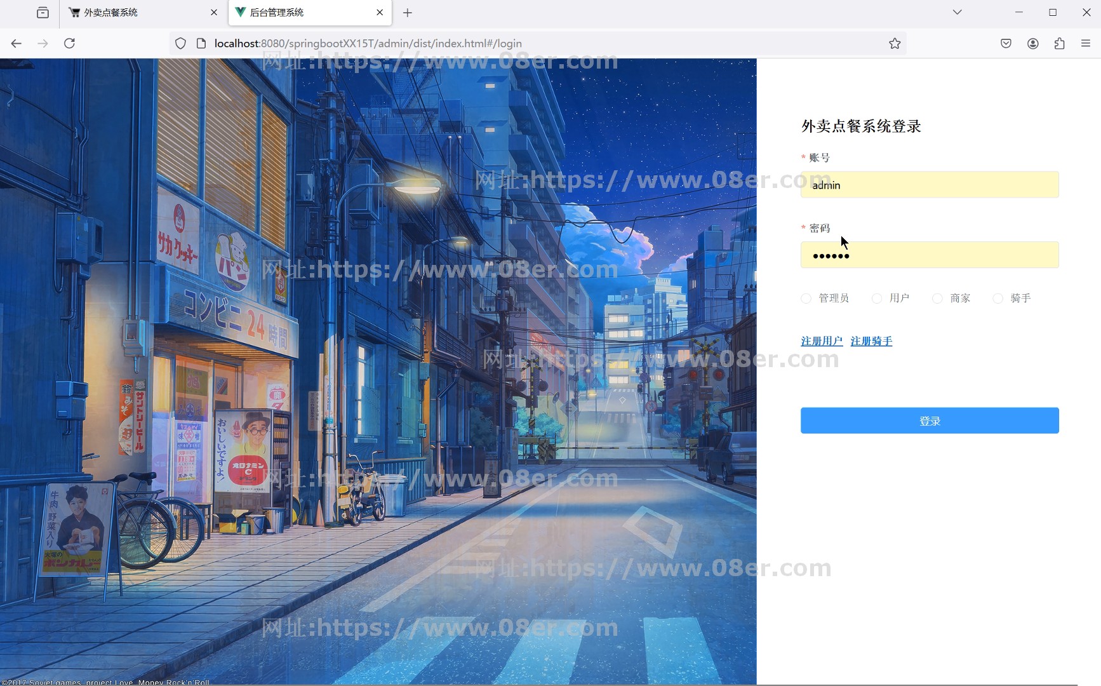This screenshot has width=1101, height=686.
Task: Open the extensions panel
Action: (x=1059, y=43)
